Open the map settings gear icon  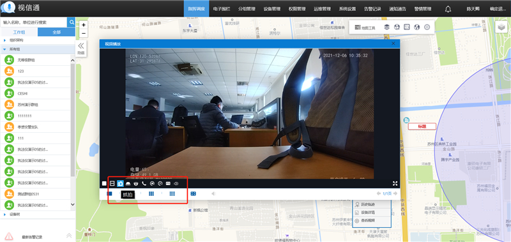pos(427,27)
